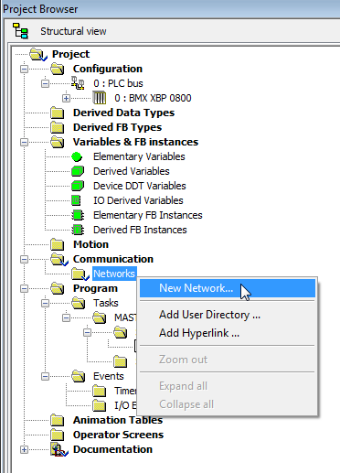Collapse the Communication node
The height and width of the screenshot is (473, 340).
(25, 259)
